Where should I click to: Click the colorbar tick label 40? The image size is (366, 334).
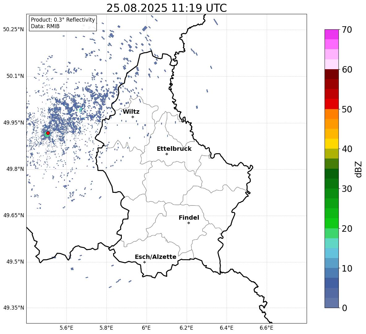click(347, 149)
